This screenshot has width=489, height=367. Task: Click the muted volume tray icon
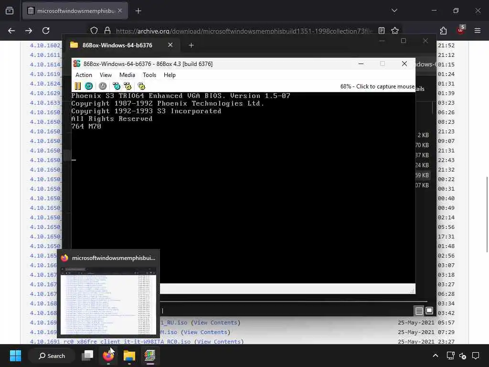[x=463, y=356]
